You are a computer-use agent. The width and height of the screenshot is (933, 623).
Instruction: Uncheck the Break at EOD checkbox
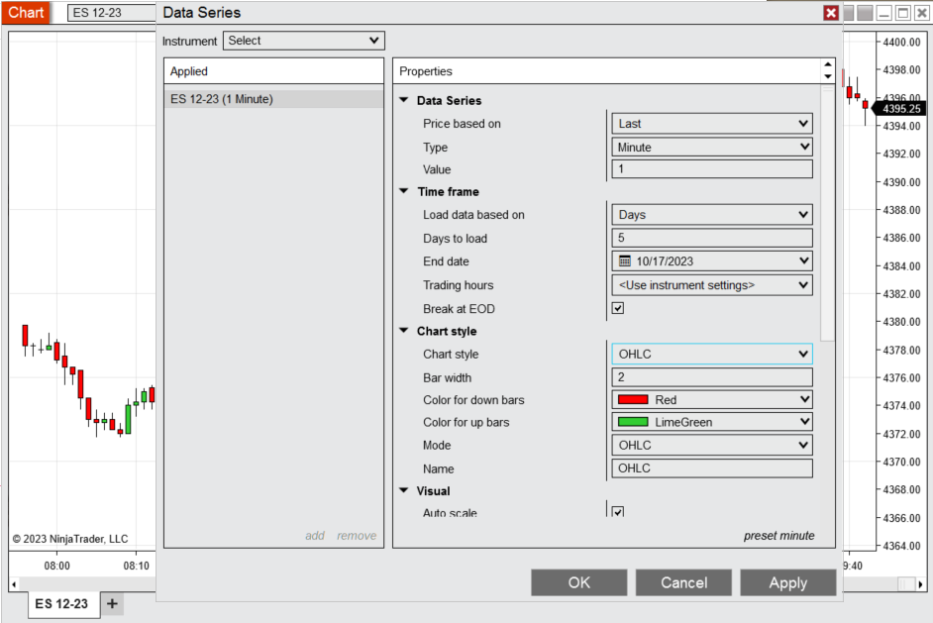618,308
